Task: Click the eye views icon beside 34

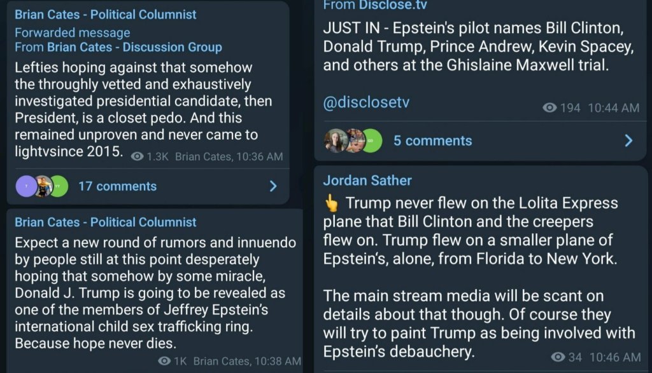Action: pos(558,357)
